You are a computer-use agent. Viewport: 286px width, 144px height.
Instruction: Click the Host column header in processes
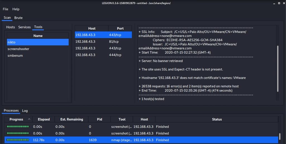point(144,119)
